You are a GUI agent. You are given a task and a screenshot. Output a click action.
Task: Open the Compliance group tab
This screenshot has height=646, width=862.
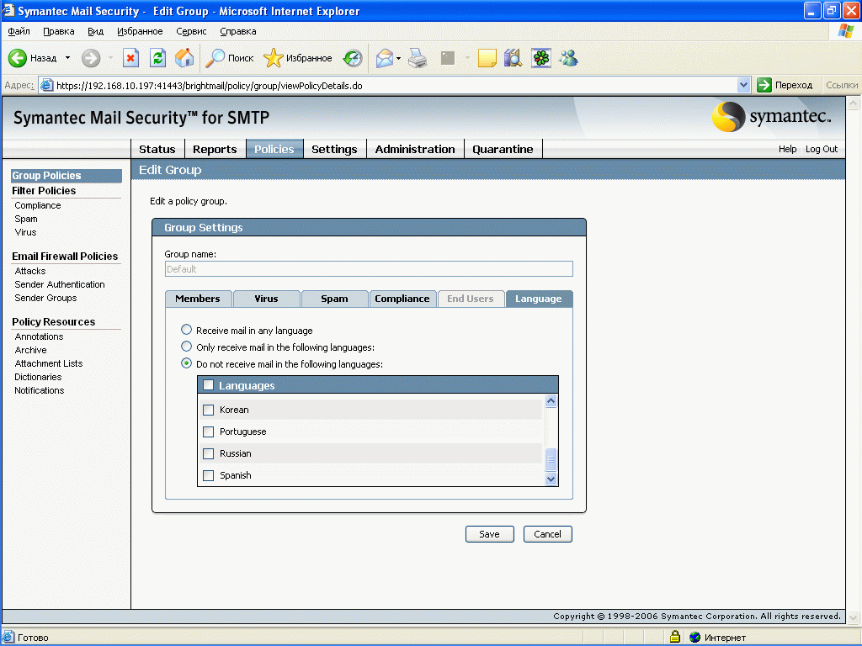click(402, 299)
